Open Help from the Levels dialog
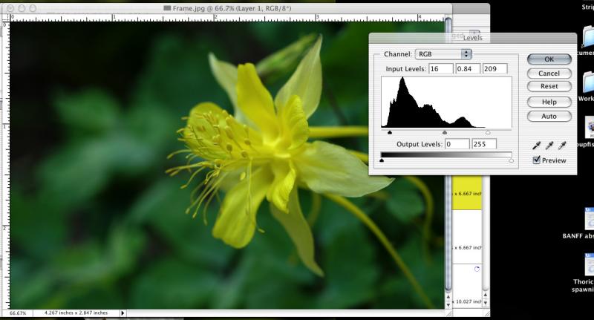 [549, 102]
